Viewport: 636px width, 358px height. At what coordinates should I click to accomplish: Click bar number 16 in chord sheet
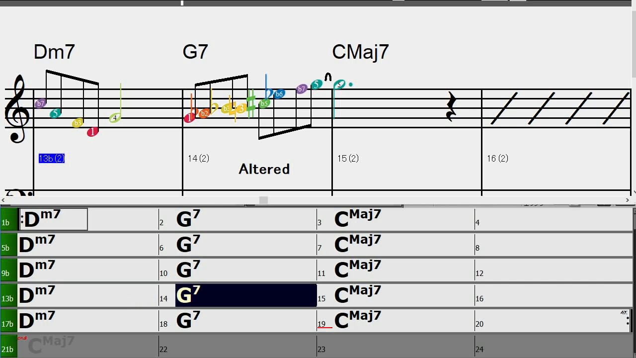tap(479, 299)
